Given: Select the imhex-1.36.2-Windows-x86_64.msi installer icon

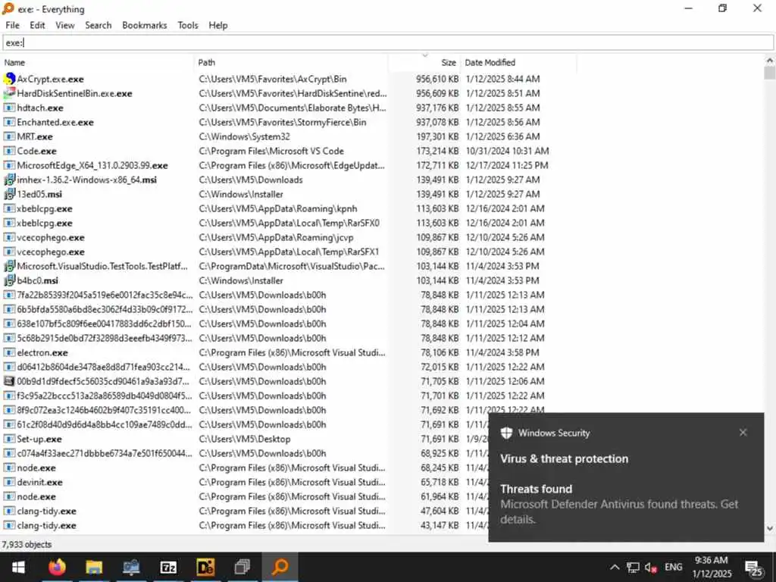Looking at the screenshot, I should [9, 180].
